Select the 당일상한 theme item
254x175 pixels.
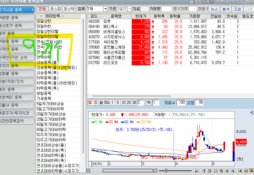coord(58,21)
